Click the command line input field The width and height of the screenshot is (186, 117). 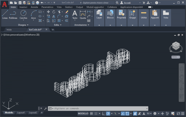coord(98,108)
